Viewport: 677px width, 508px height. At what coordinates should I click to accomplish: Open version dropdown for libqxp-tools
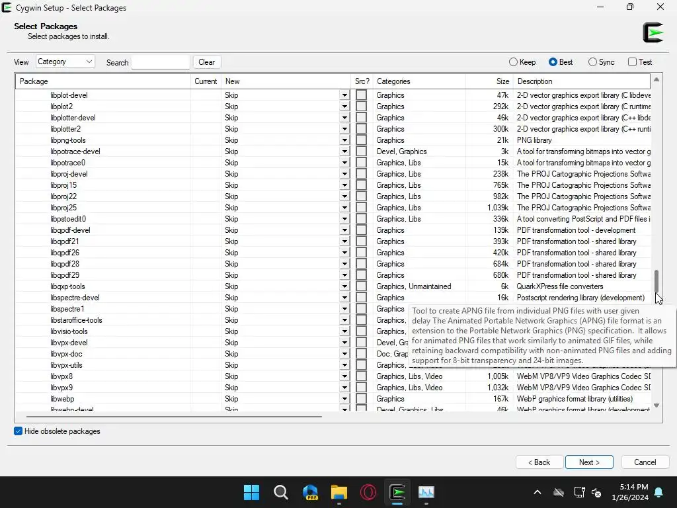coord(344,286)
